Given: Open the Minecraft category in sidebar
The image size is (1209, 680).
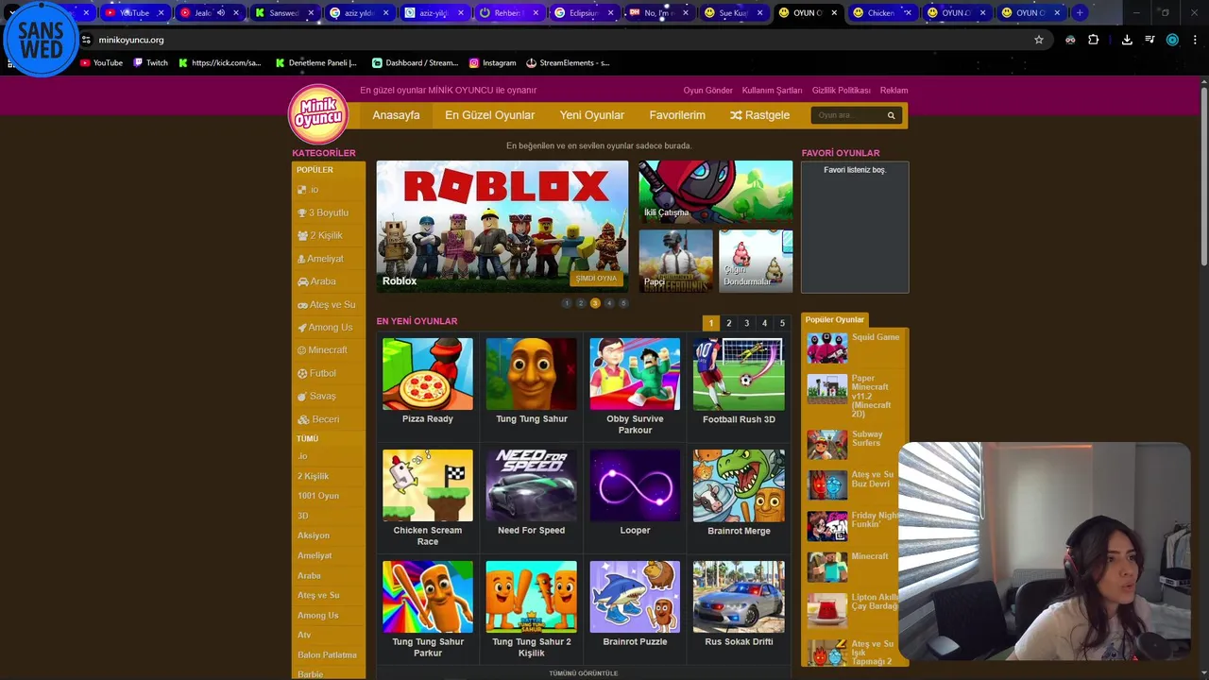Looking at the screenshot, I should pos(328,350).
